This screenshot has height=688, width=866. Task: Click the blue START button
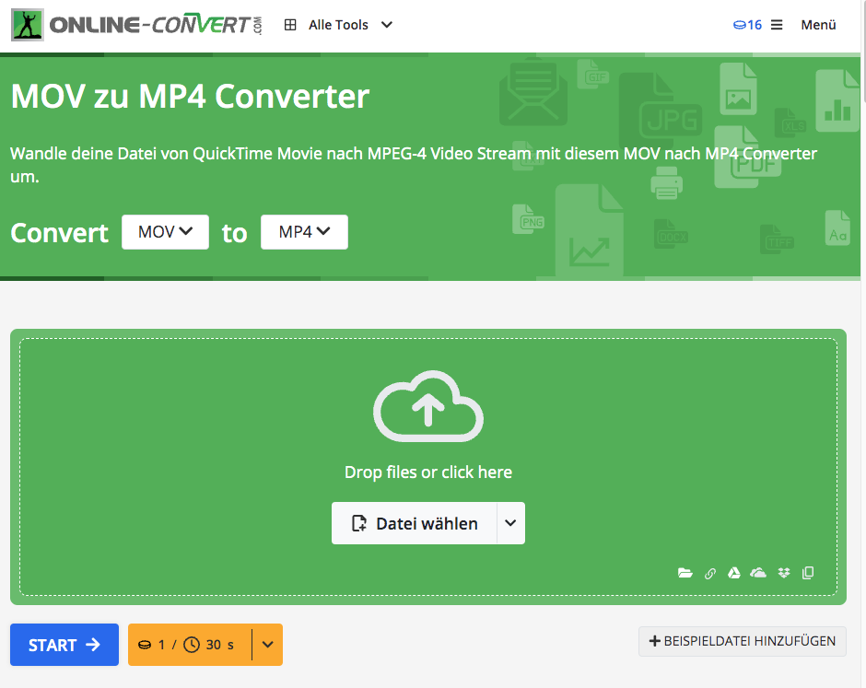click(64, 645)
